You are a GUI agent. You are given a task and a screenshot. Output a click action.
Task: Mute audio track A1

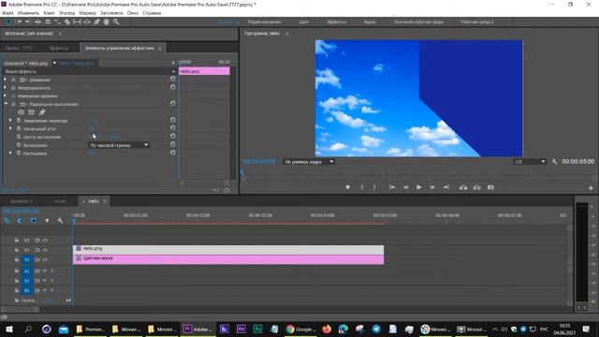coord(45,271)
